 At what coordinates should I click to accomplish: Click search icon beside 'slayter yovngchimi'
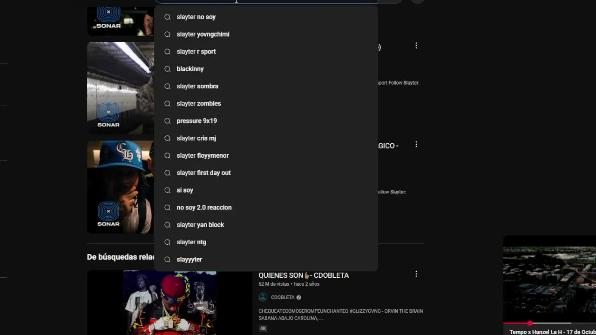pos(168,34)
